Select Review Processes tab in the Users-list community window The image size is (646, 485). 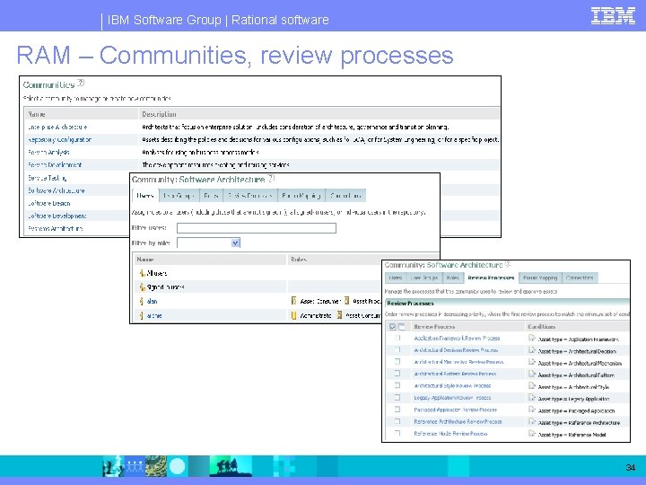250,196
